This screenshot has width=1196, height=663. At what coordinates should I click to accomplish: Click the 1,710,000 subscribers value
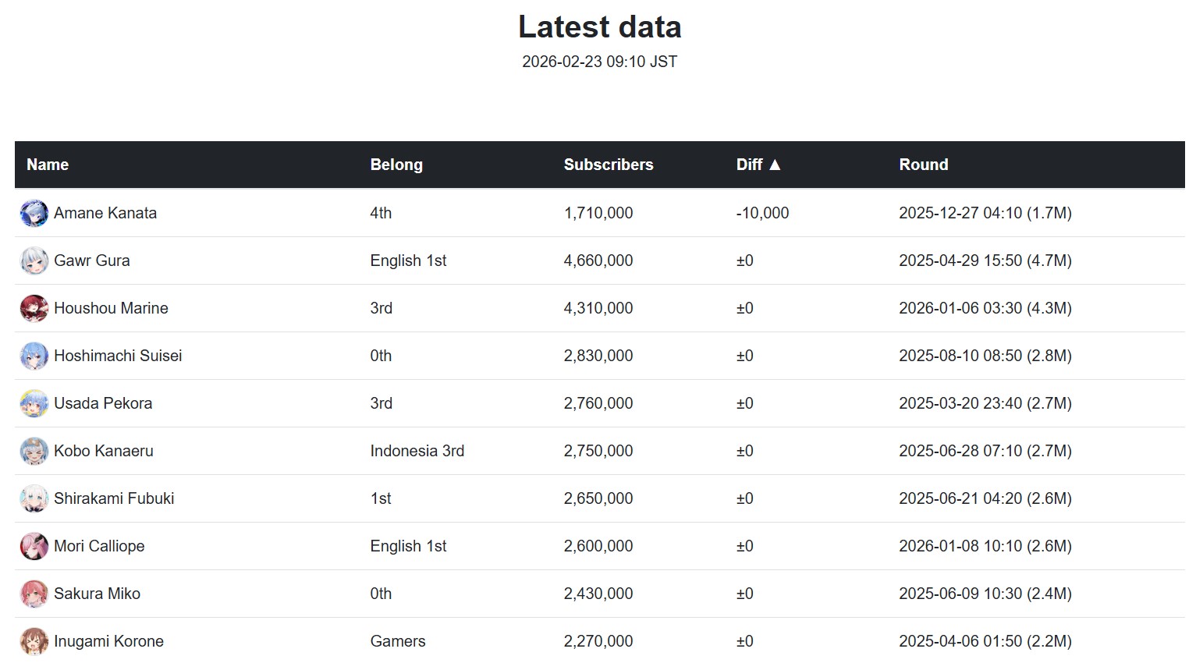tap(598, 213)
